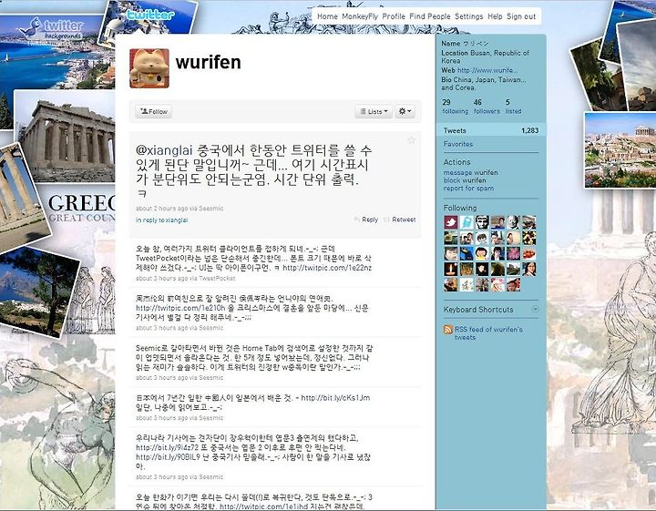Expand Keyboard Shortcuts arrow in sidebar
656x511 pixels.
pos(535,310)
